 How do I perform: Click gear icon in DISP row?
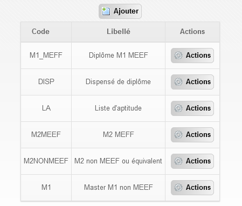(x=178, y=82)
